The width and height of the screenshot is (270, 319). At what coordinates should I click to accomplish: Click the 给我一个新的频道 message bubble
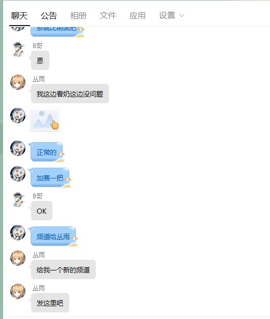63,269
